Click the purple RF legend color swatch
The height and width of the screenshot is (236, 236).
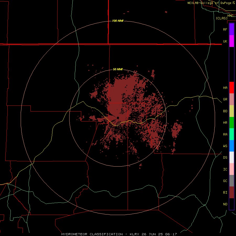[x=232, y=29]
